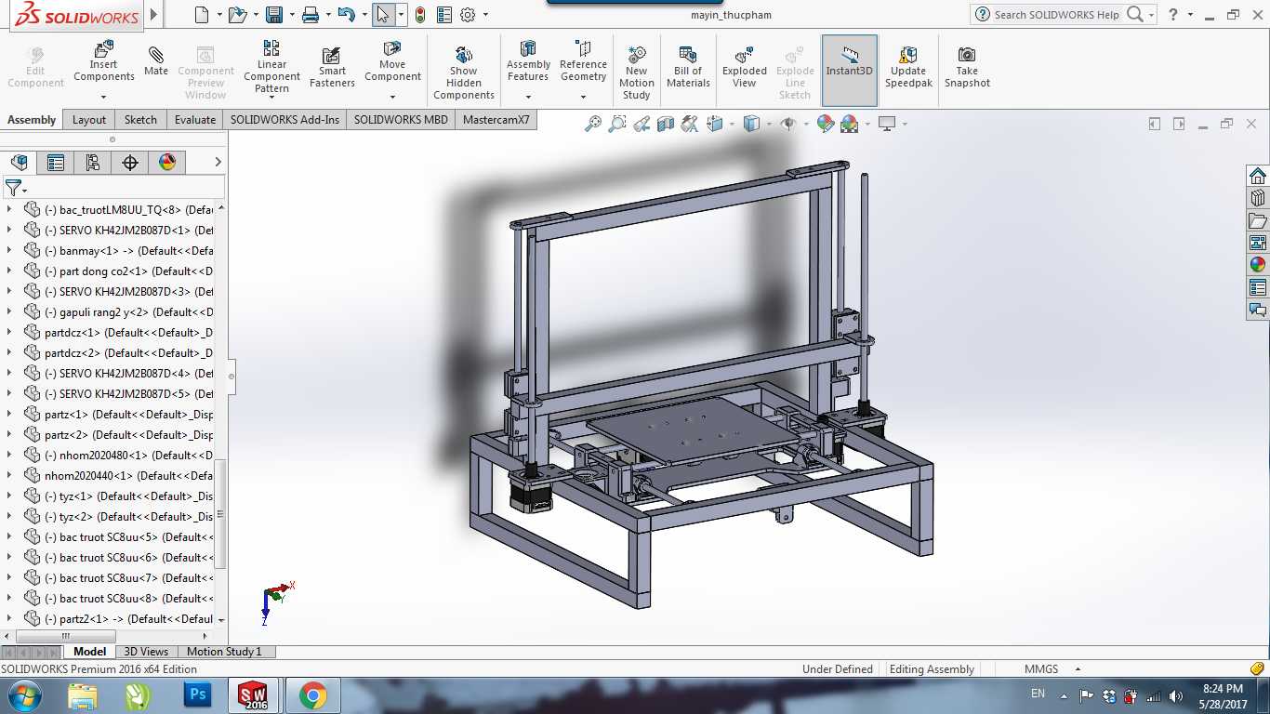The height and width of the screenshot is (714, 1270).
Task: Open Custom Properties in the task pane
Action: click(1258, 287)
